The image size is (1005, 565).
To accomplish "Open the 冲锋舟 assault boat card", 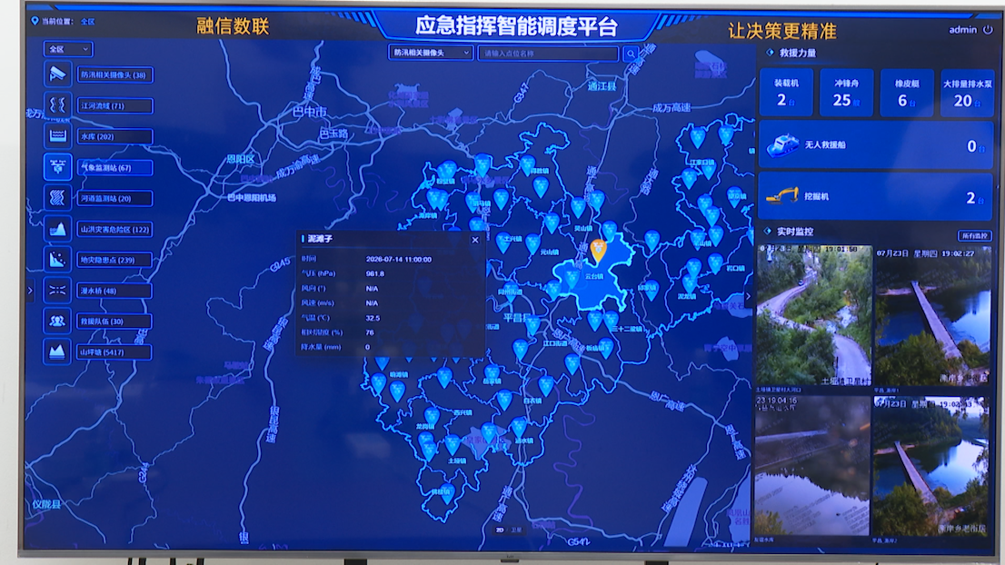I will (x=847, y=93).
